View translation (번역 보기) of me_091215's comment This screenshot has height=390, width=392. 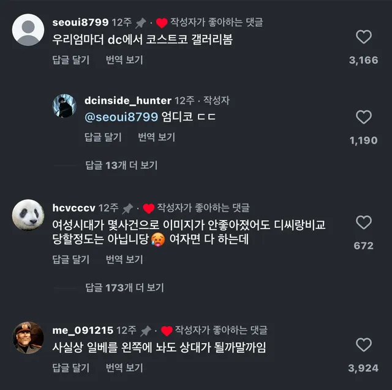[x=124, y=368]
